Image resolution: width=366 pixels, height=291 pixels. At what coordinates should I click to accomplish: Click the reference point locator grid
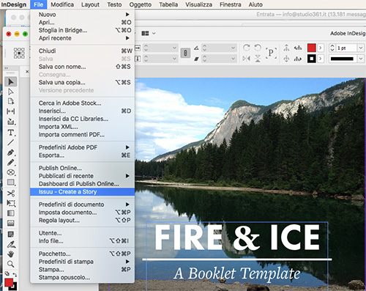(x=19, y=53)
